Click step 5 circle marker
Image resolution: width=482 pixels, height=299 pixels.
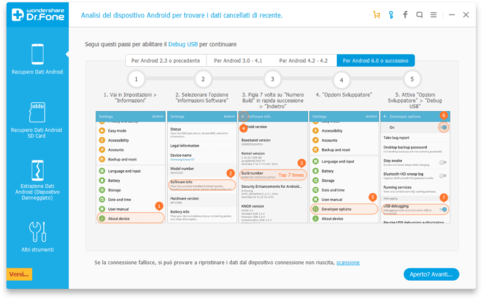412,79
